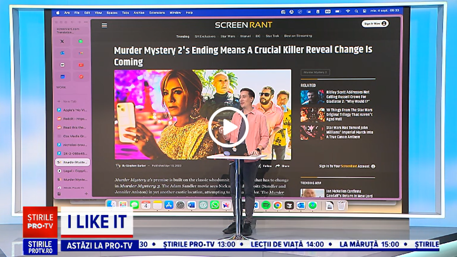The height and width of the screenshot is (257, 457).
Task: Play the Murder Mystery 2 video
Action: tap(228, 127)
